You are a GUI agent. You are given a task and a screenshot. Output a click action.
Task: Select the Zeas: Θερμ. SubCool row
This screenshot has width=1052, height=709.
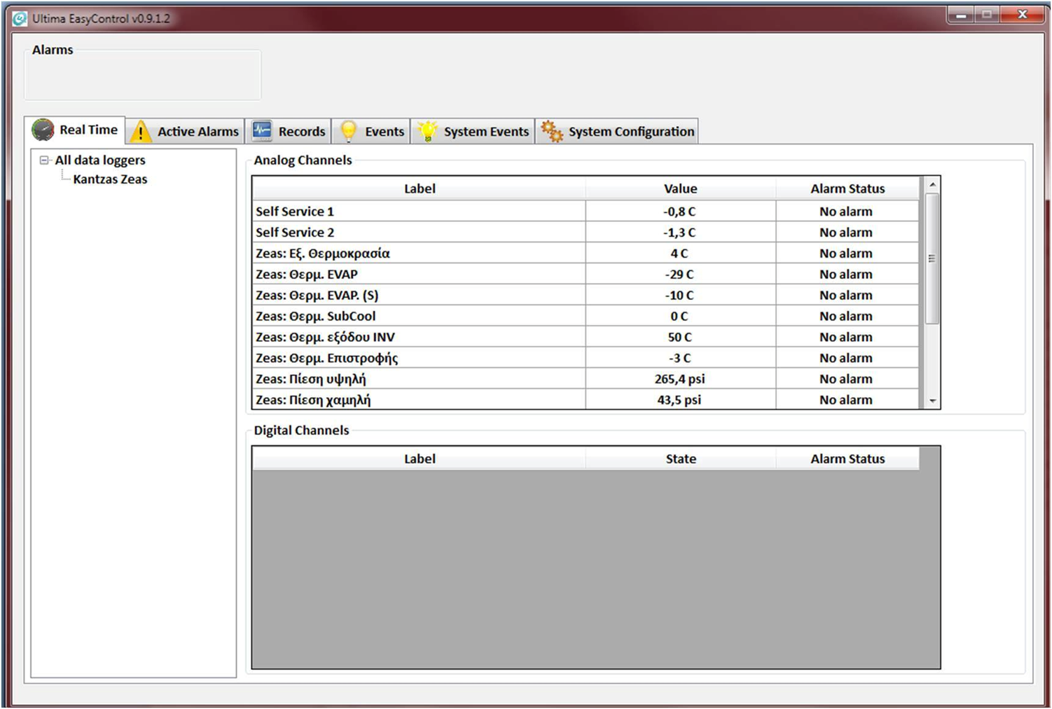[x=419, y=316]
